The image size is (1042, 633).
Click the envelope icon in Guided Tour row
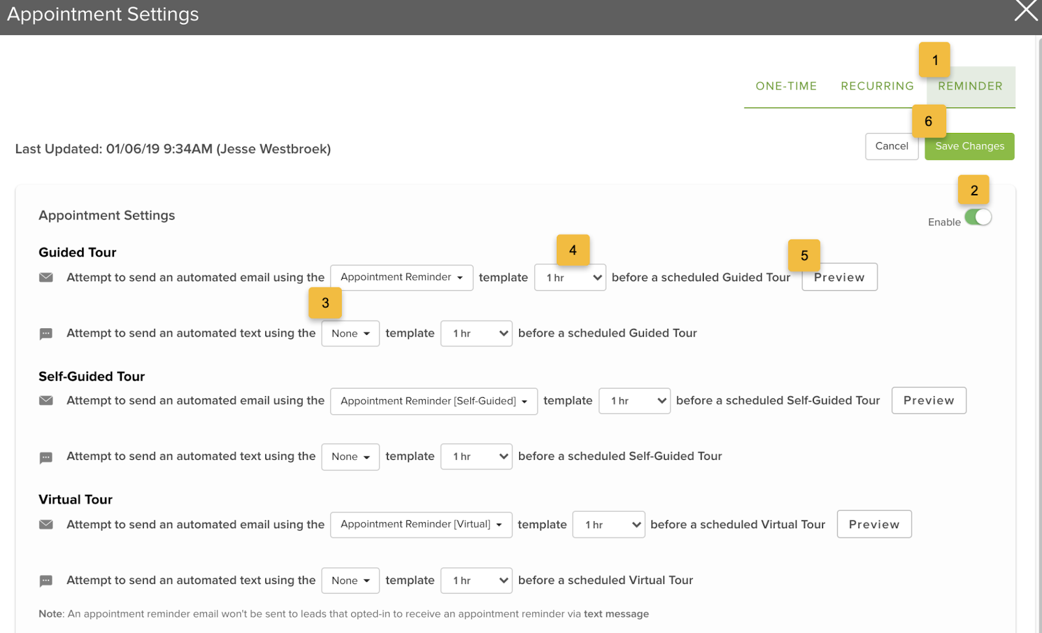[46, 277]
